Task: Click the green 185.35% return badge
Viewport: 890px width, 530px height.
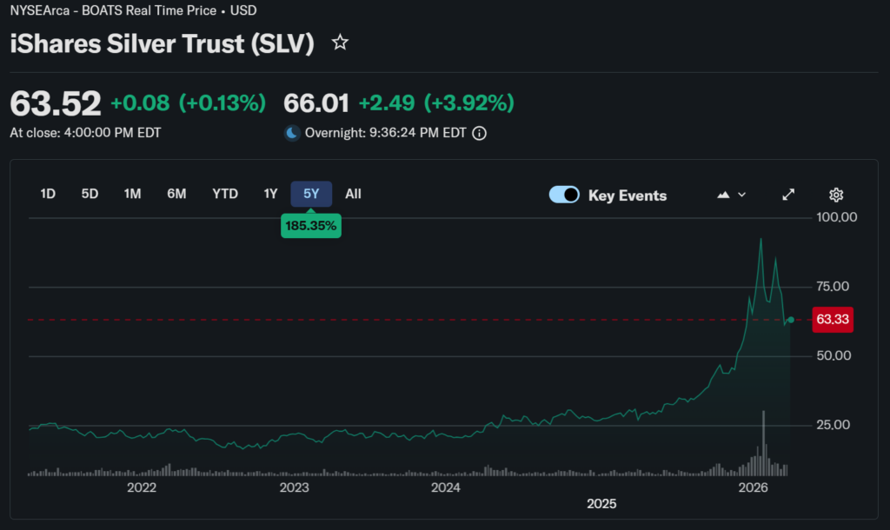Action: point(311,226)
